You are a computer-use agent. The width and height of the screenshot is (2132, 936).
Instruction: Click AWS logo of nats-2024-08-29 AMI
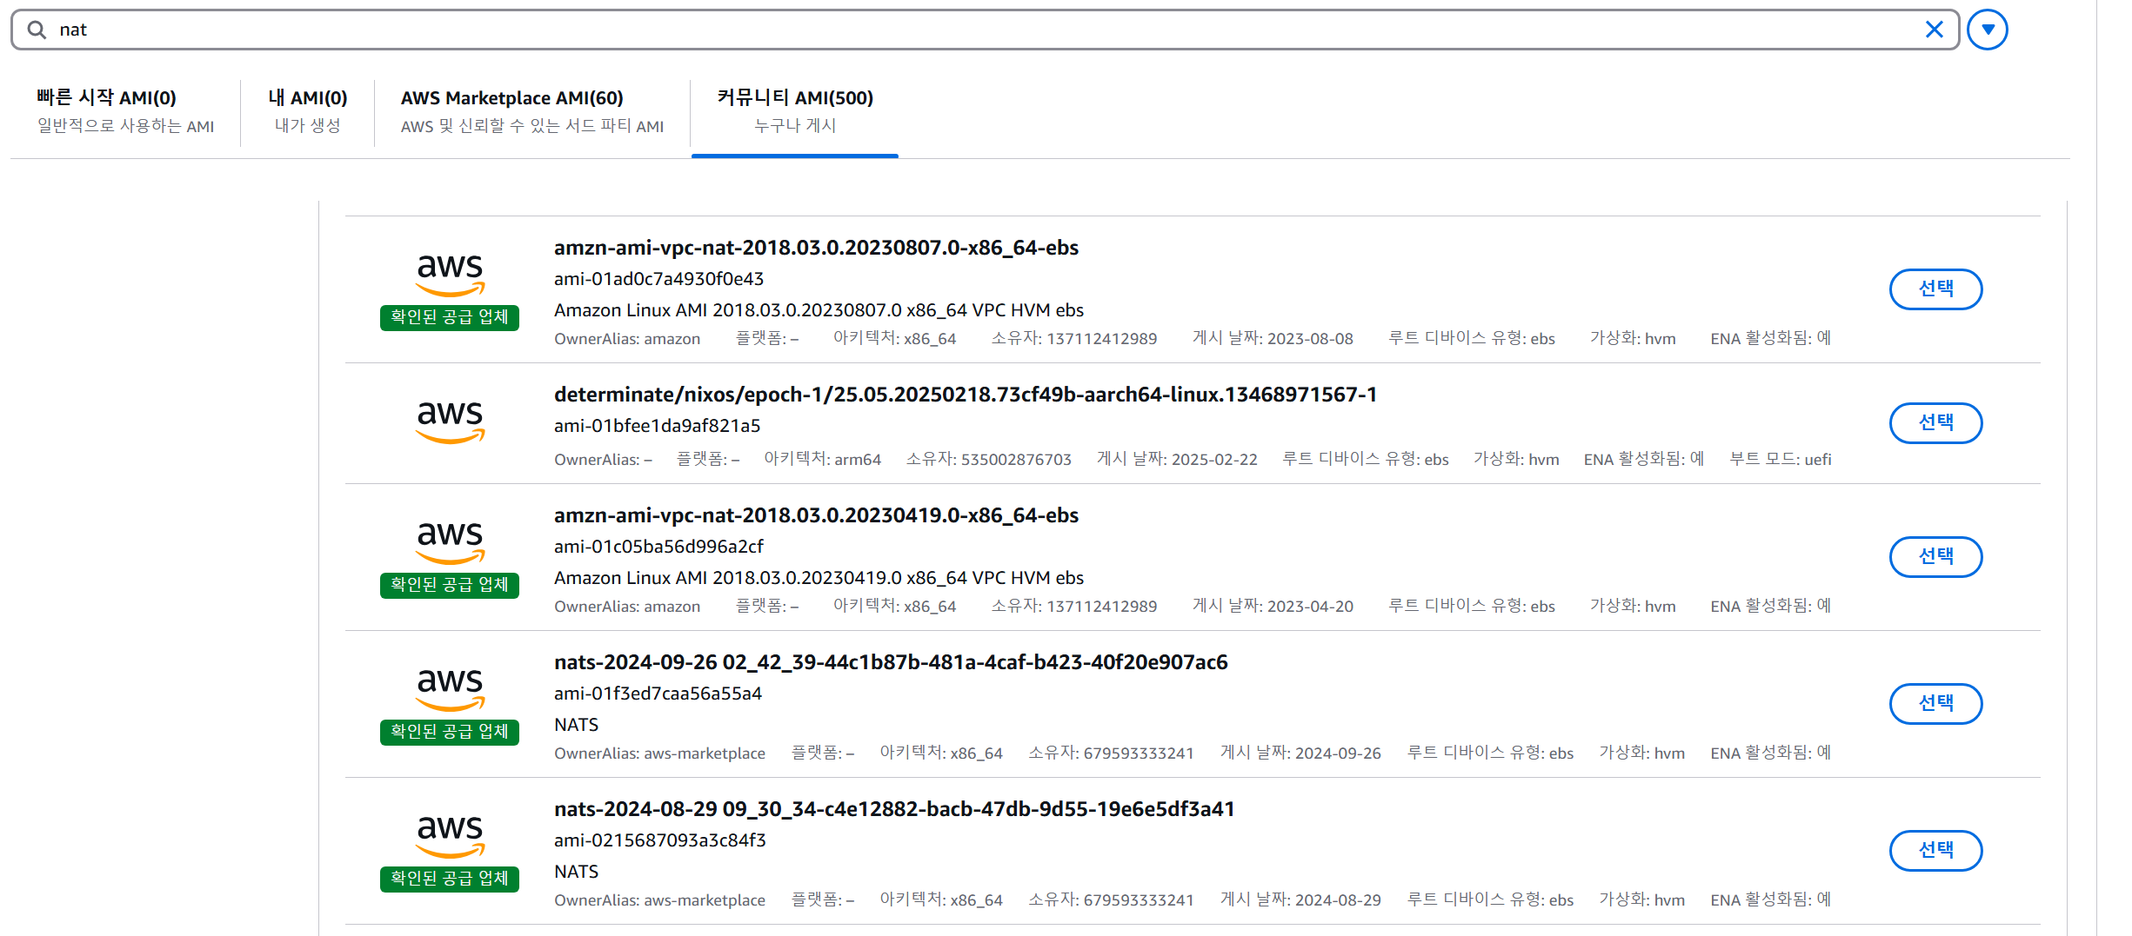click(450, 835)
